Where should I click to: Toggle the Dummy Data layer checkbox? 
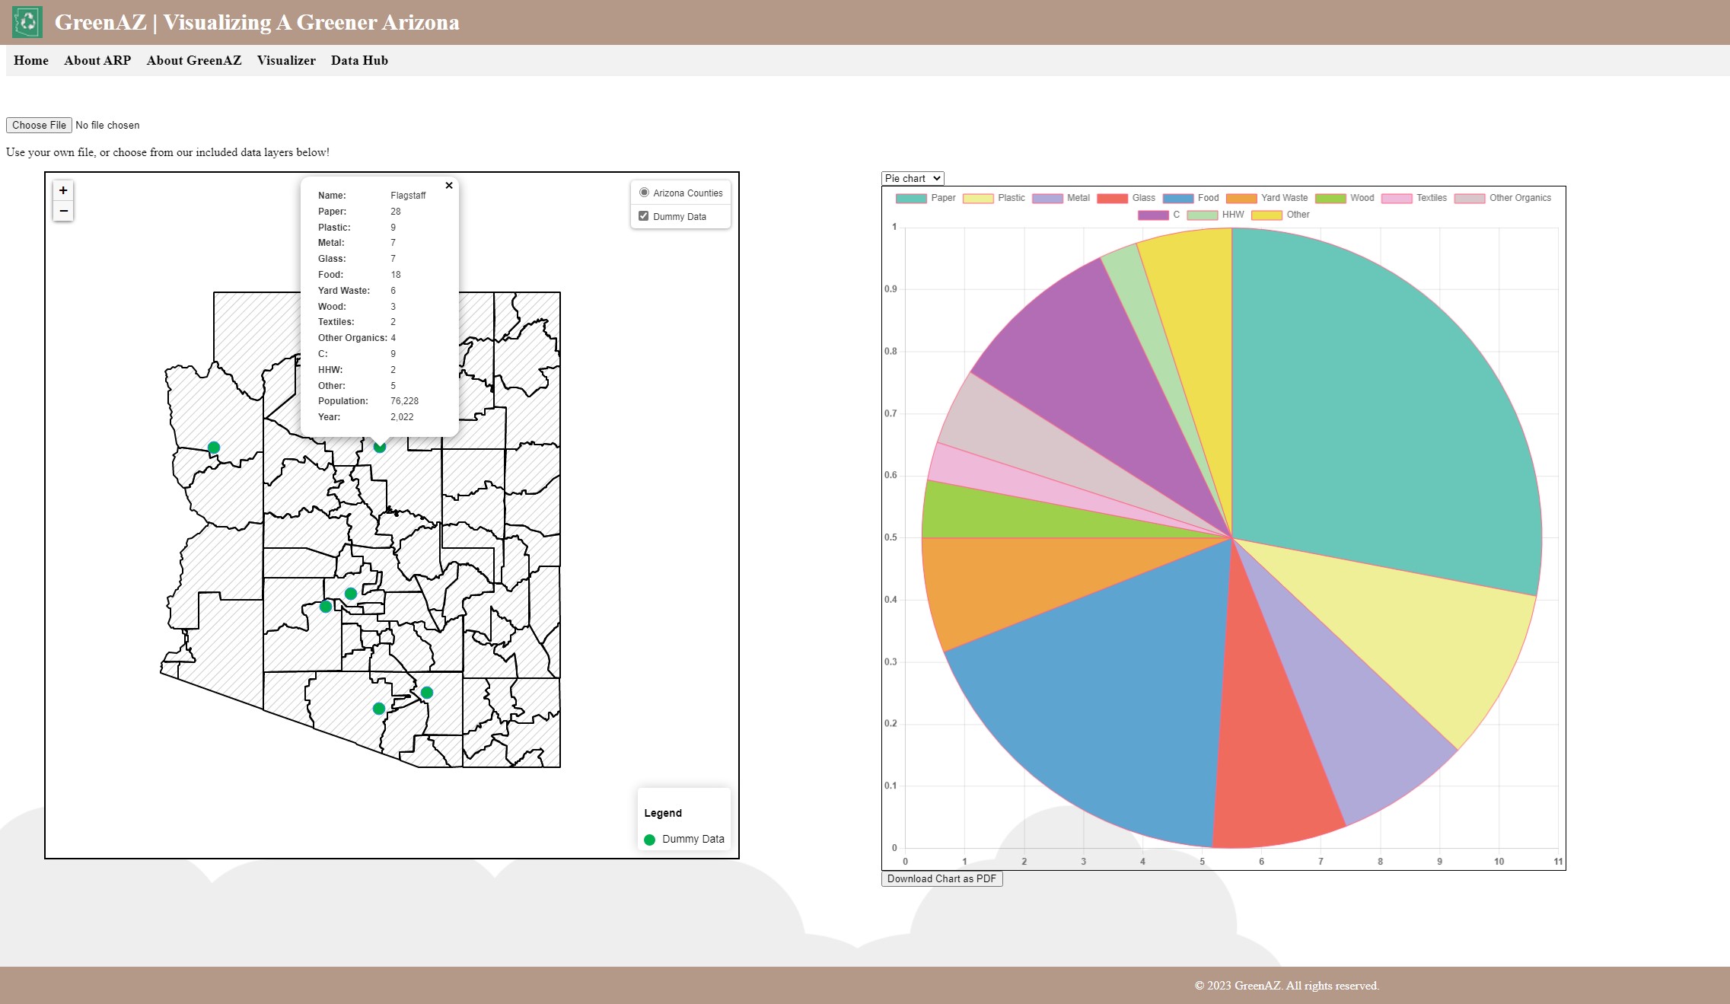644,216
